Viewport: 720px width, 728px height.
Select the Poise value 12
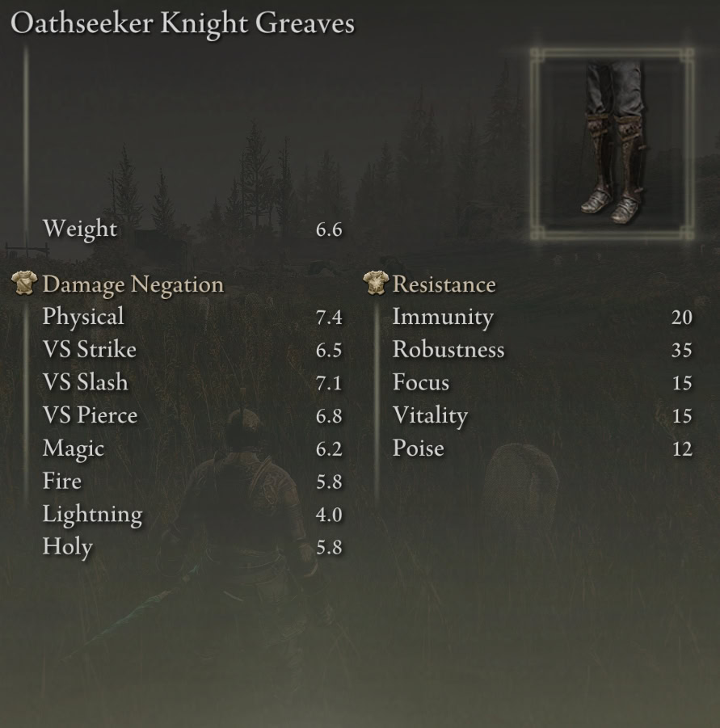pyautogui.click(x=682, y=449)
